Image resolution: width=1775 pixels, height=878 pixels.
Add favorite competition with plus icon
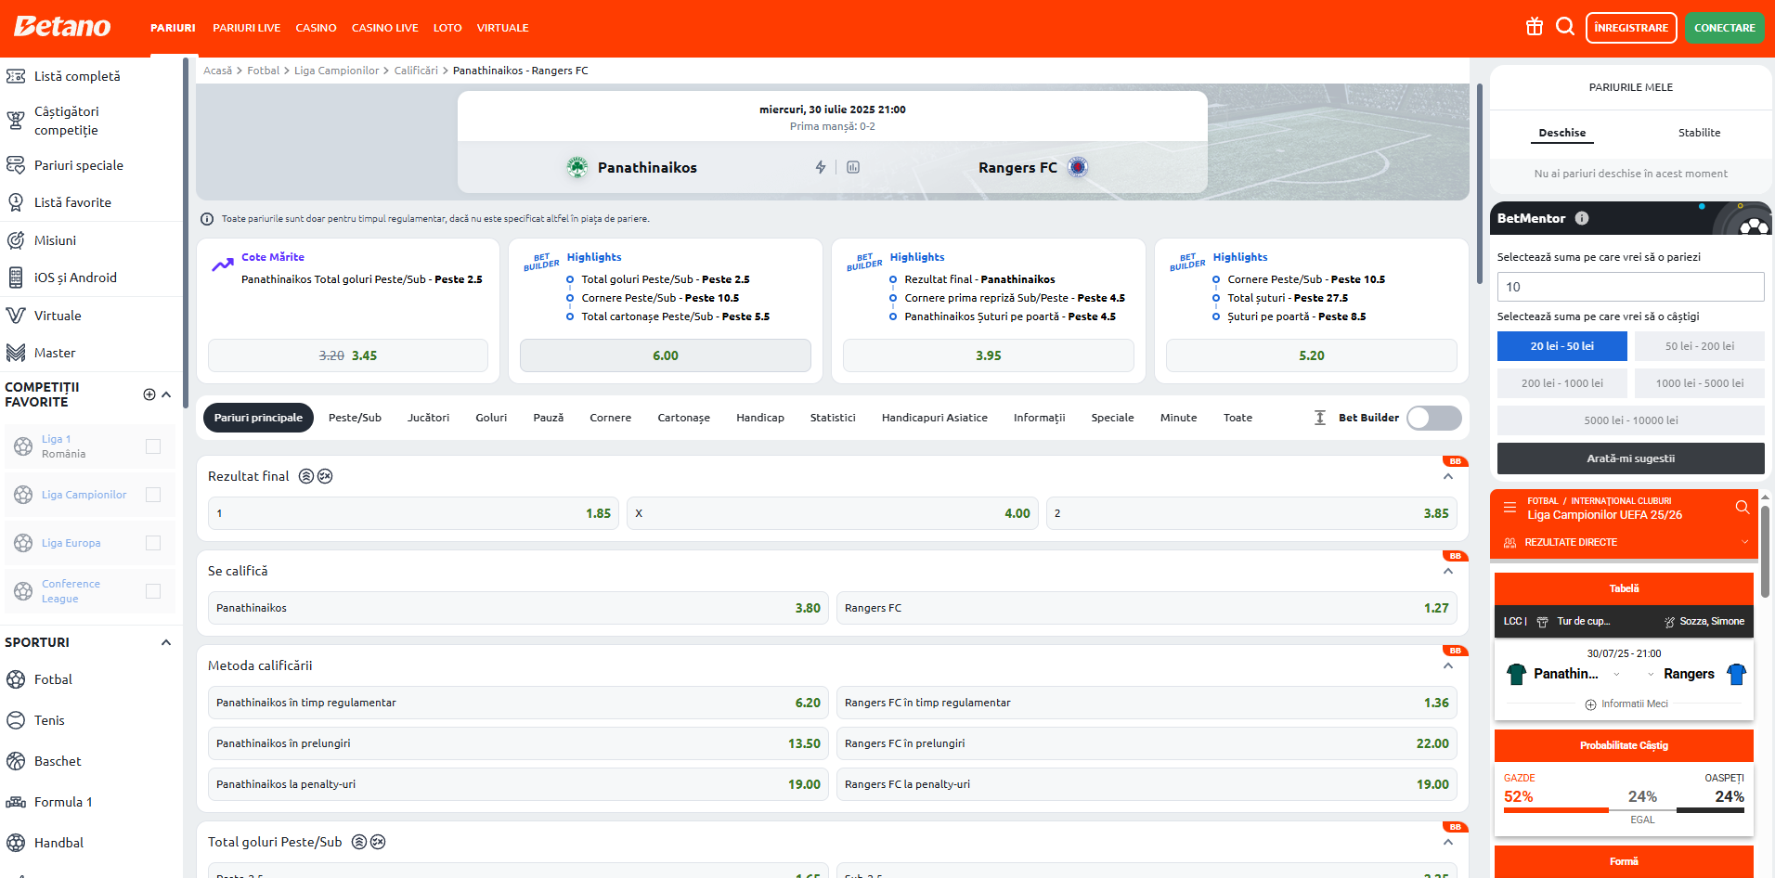coord(149,394)
